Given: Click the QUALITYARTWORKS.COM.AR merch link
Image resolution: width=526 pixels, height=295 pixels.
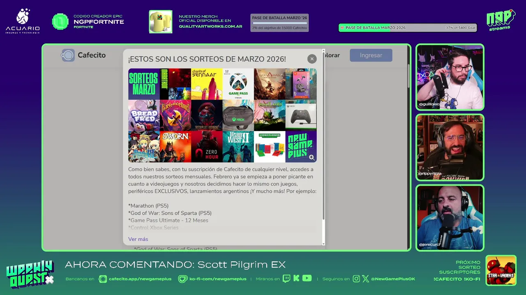Looking at the screenshot, I should point(210,26).
